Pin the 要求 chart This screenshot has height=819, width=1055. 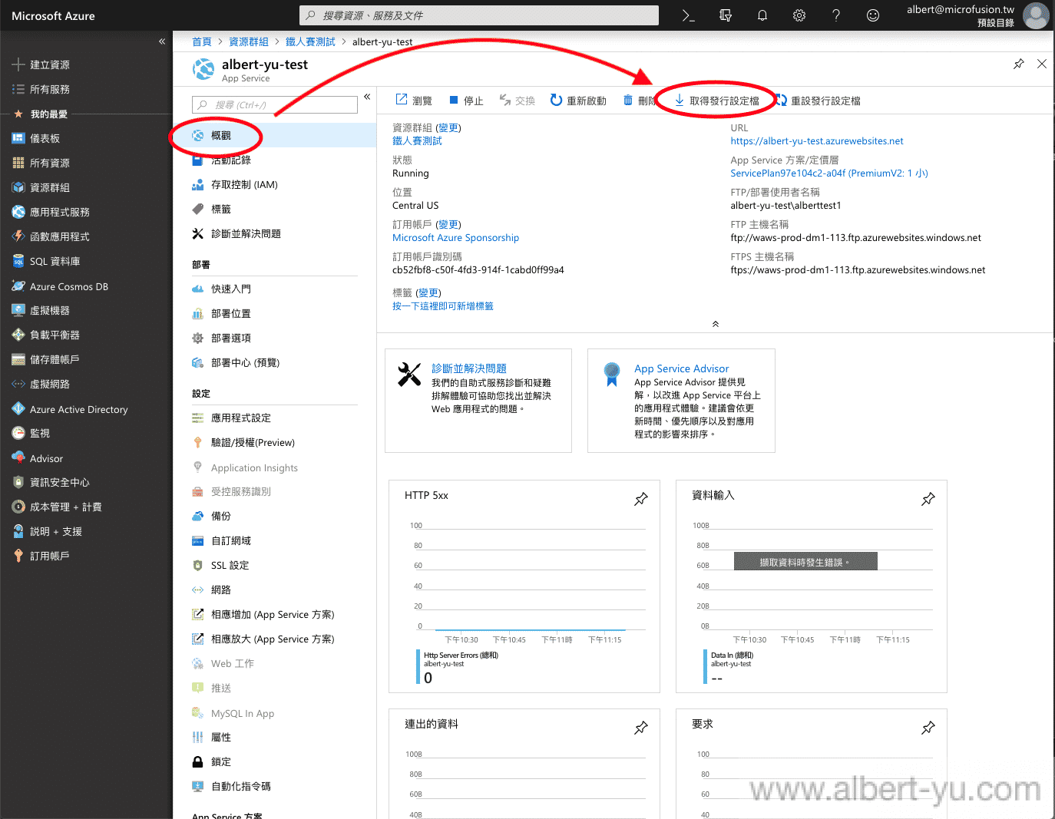coord(928,728)
